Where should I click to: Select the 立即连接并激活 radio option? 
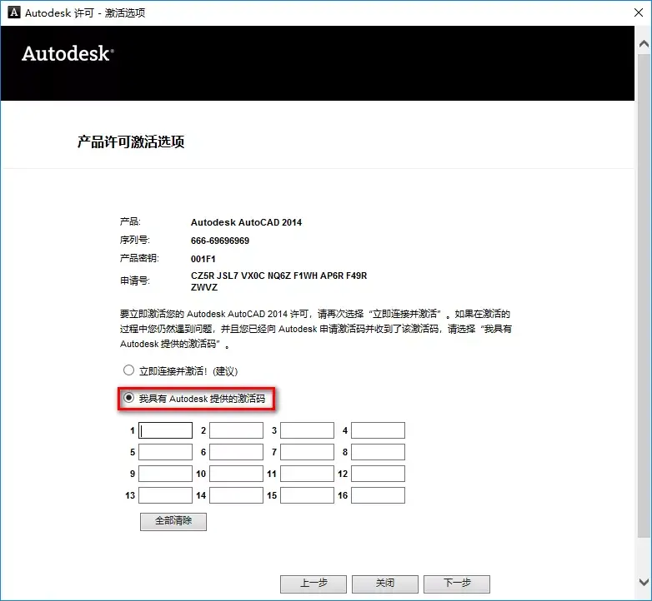129,370
